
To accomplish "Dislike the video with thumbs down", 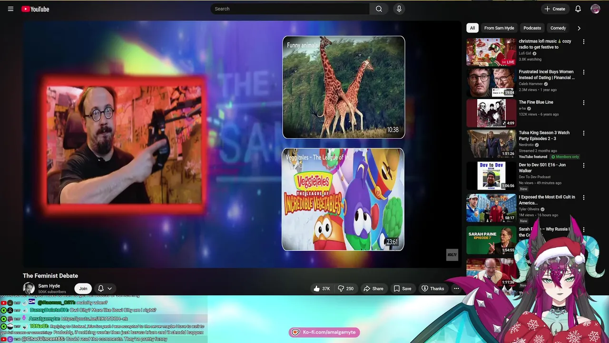I will (x=345, y=289).
